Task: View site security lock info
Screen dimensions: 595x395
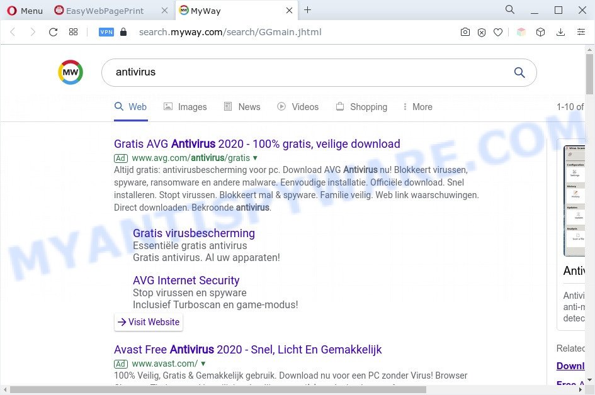Action: tap(123, 32)
